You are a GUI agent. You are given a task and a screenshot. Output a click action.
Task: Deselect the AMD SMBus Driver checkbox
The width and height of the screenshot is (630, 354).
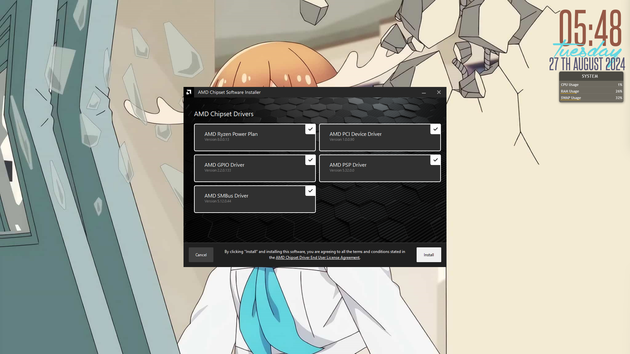pyautogui.click(x=310, y=191)
